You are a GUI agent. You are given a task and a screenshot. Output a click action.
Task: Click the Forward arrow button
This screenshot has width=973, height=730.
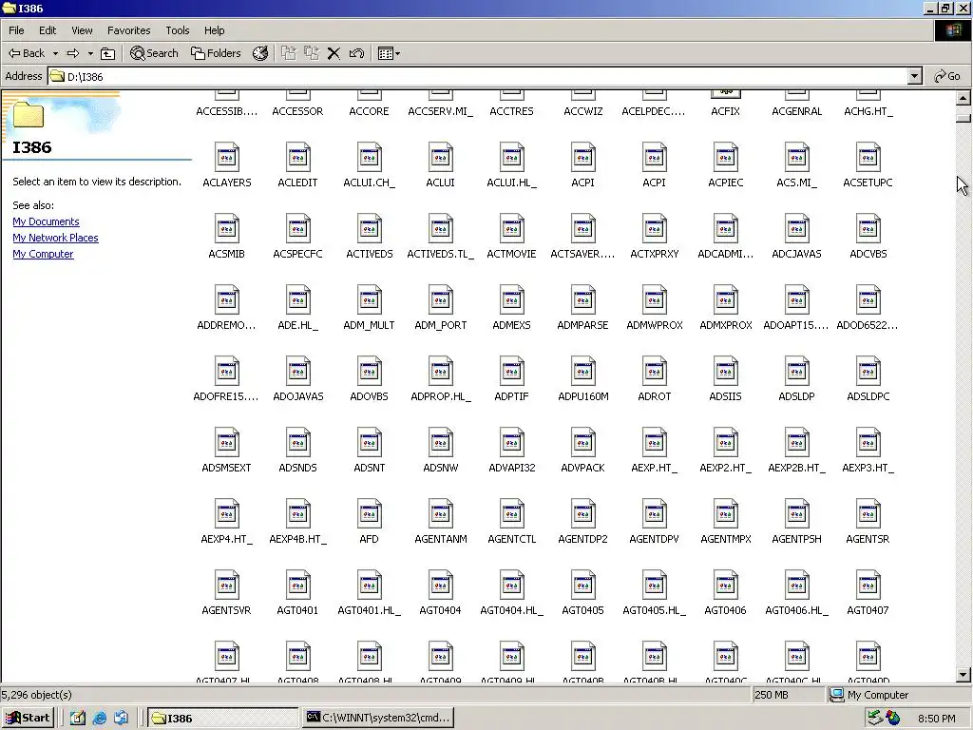point(73,53)
